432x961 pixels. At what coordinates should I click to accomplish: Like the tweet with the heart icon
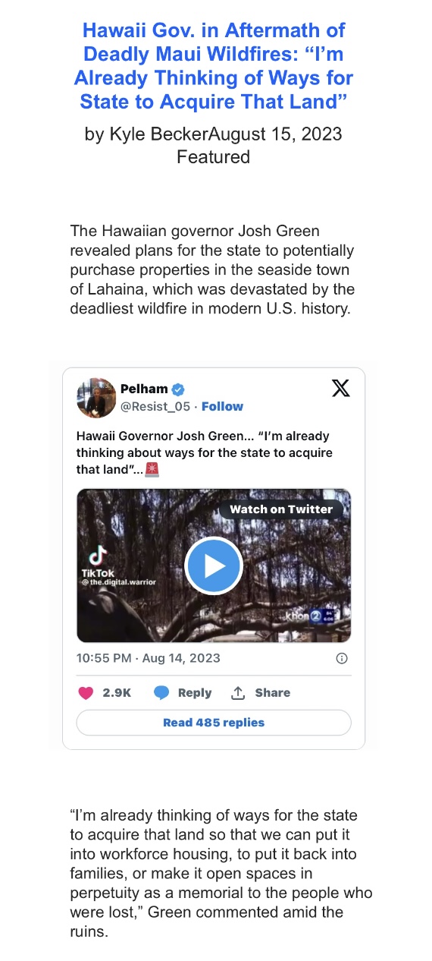tap(86, 692)
